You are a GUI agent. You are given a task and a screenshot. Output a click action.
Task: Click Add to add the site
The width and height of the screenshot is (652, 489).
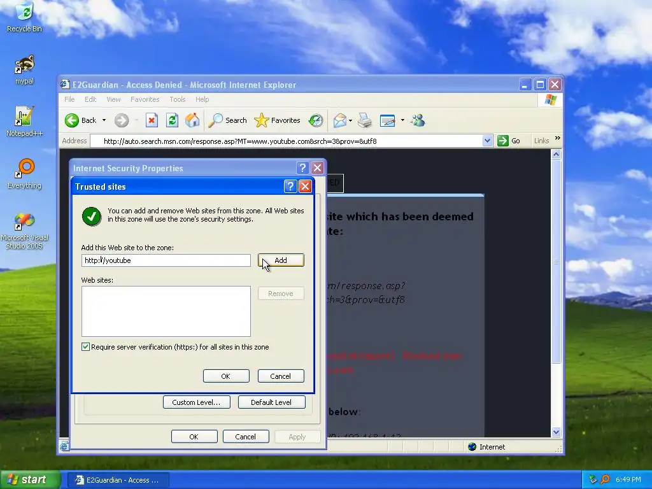point(281,260)
